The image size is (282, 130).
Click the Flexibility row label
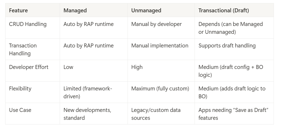pyautogui.click(x=32, y=92)
